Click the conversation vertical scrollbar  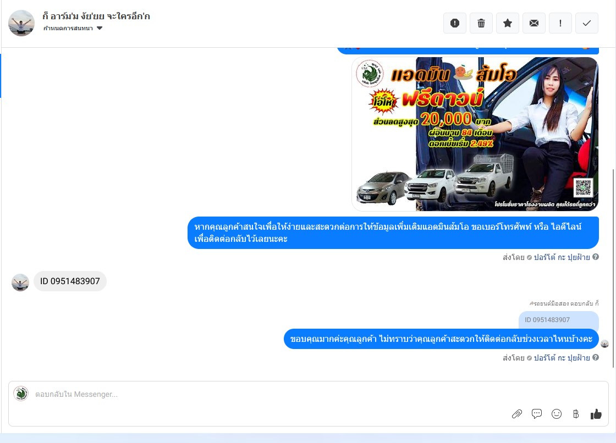[x=613, y=268]
